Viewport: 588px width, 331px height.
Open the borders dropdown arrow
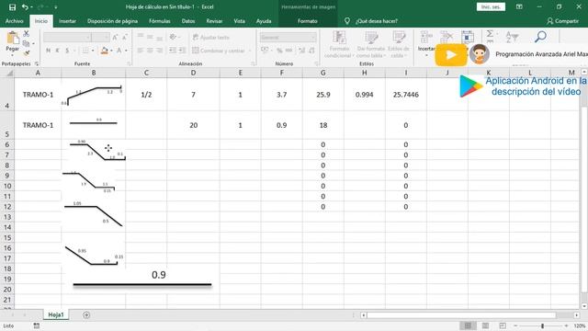(93, 51)
